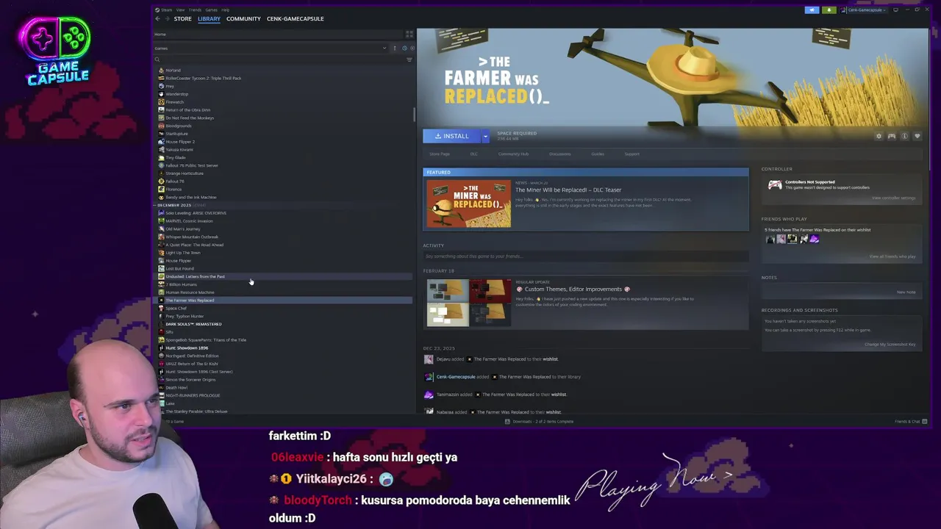
Task: Click the library search magnifier icon
Action: [x=157, y=60]
